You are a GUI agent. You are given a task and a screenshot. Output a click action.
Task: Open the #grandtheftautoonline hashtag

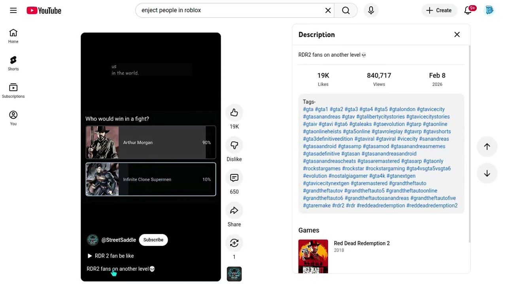tap(412, 191)
